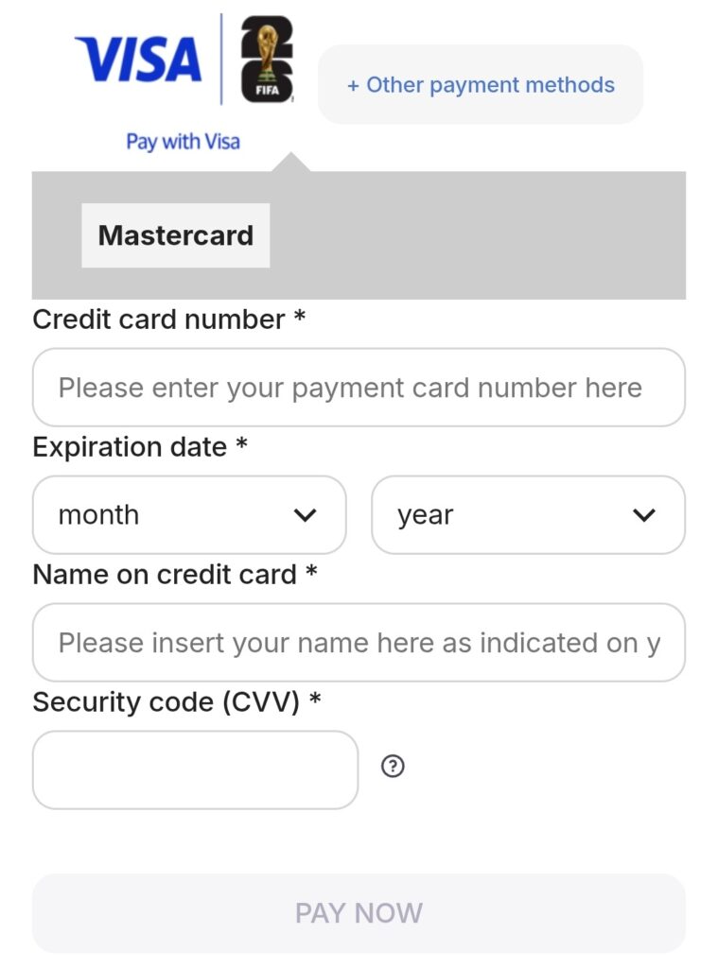The image size is (718, 968).
Task: Open the expiration year dropdown
Action: pyautogui.click(x=528, y=515)
